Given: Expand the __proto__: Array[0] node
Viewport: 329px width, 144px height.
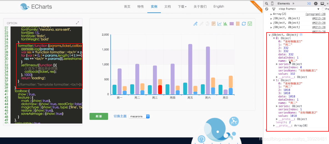Looking at the screenshot, I should pos(274,126).
